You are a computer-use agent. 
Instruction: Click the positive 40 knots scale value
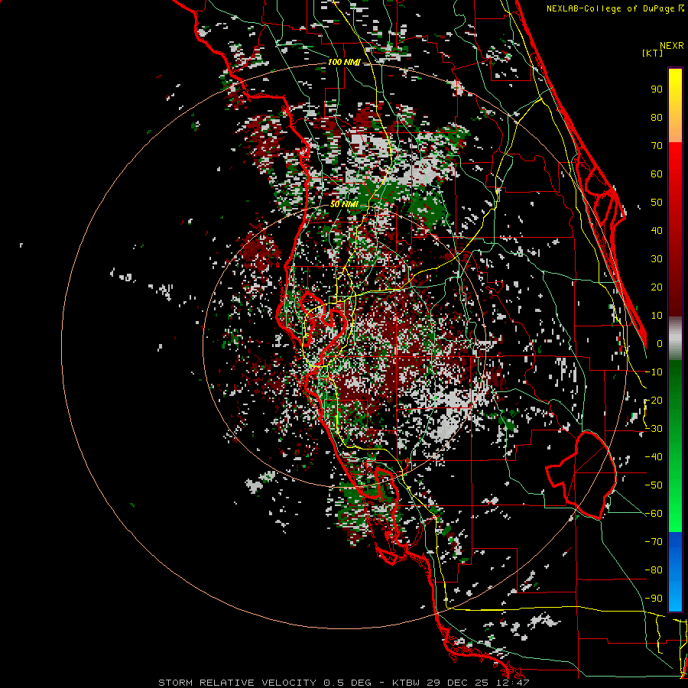coord(657,230)
